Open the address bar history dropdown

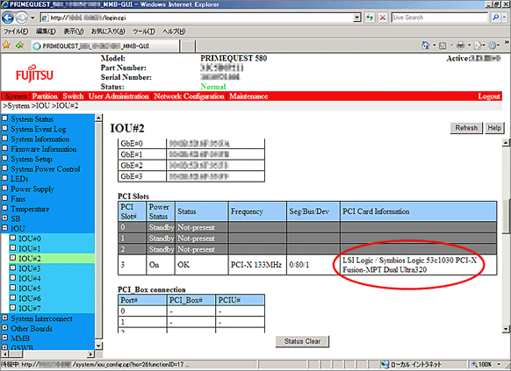(357, 18)
